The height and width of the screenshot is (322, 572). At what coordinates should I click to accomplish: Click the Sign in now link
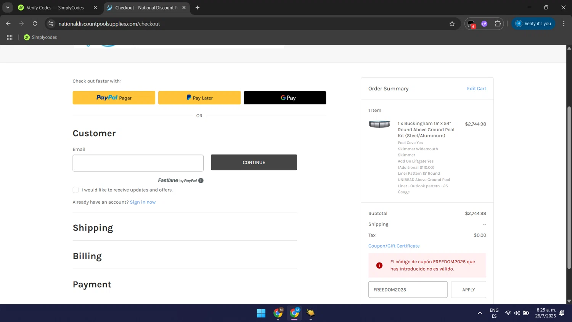click(x=143, y=202)
